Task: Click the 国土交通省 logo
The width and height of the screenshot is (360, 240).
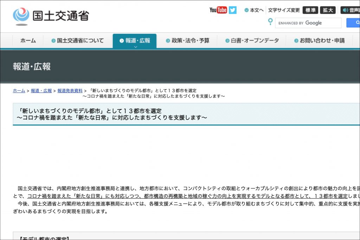Action: click(51, 15)
